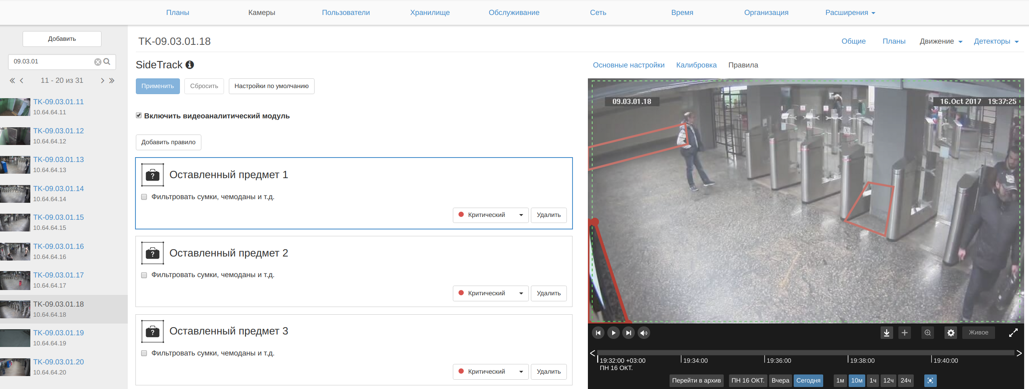Select camera TK-09.03.01.15 thumbnail
Screen dimensions: 1029x389
pos(15,223)
